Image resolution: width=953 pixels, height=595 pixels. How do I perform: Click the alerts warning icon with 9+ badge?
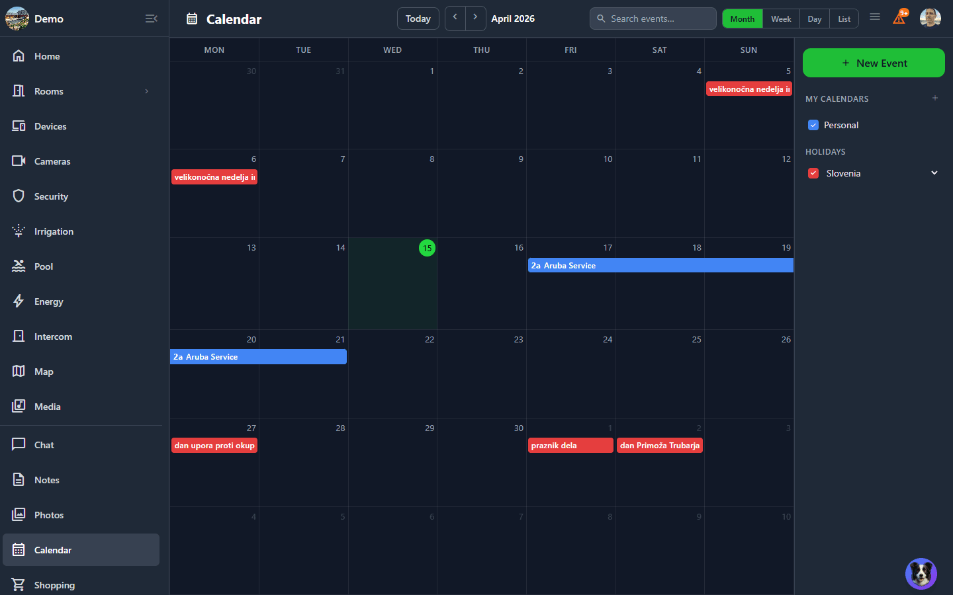click(899, 18)
